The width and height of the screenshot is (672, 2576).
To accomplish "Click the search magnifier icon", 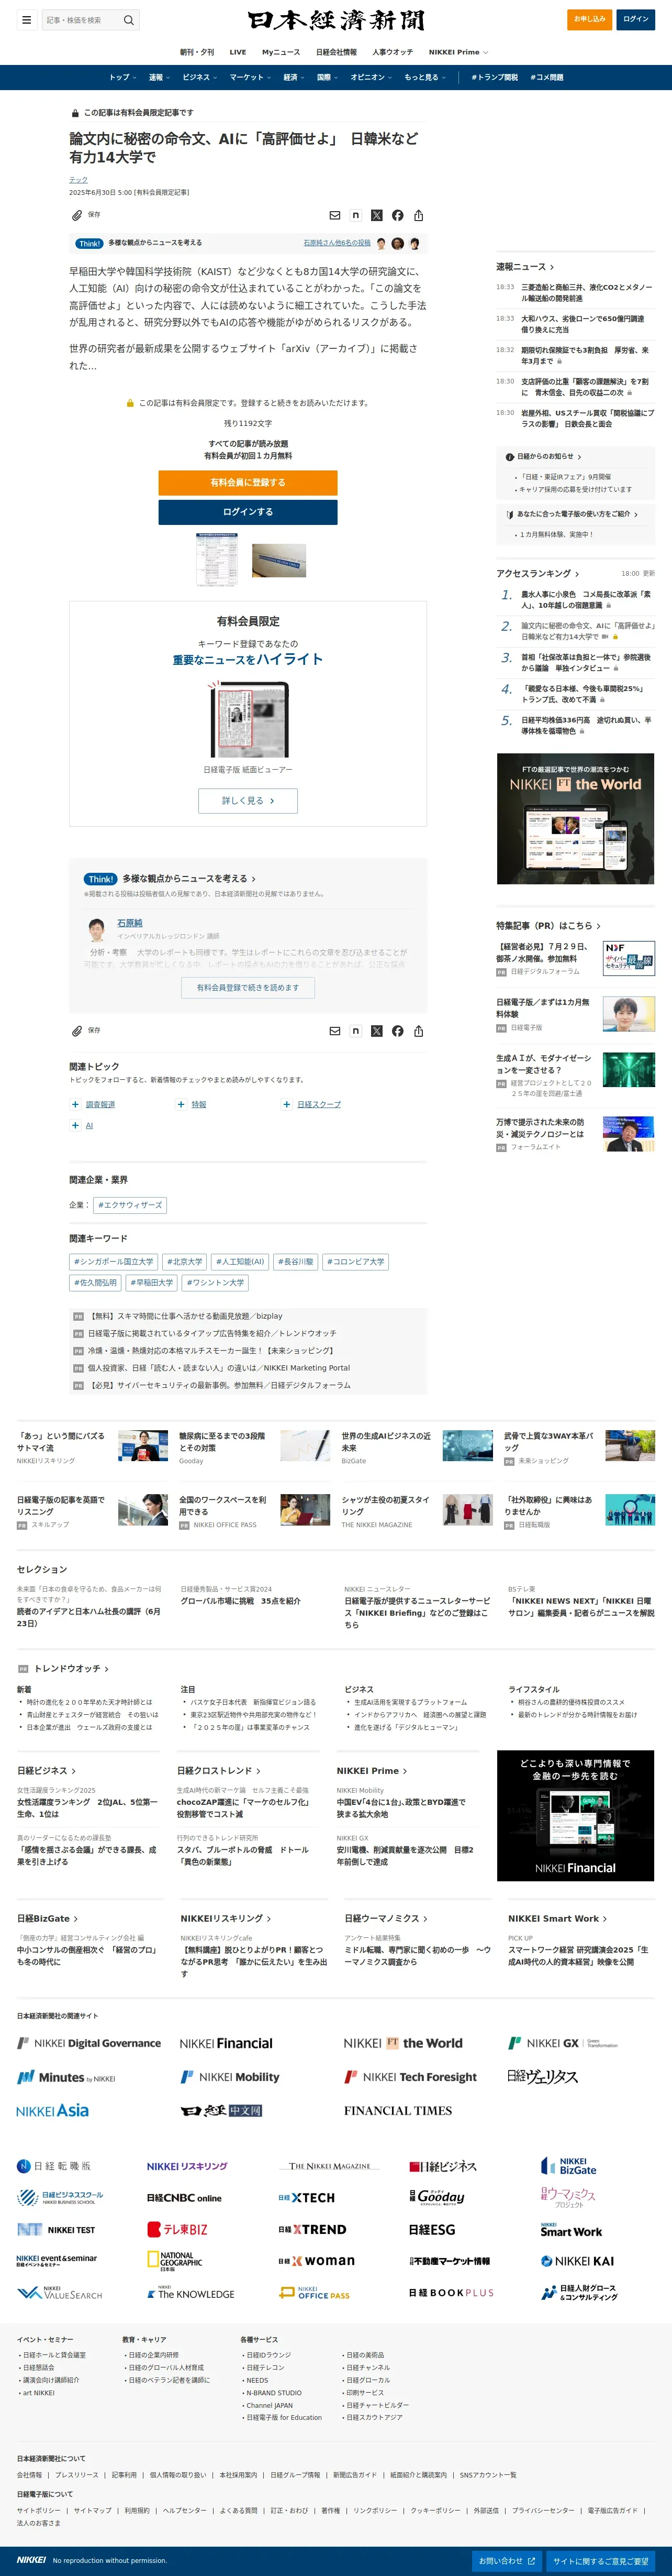I will (x=128, y=20).
